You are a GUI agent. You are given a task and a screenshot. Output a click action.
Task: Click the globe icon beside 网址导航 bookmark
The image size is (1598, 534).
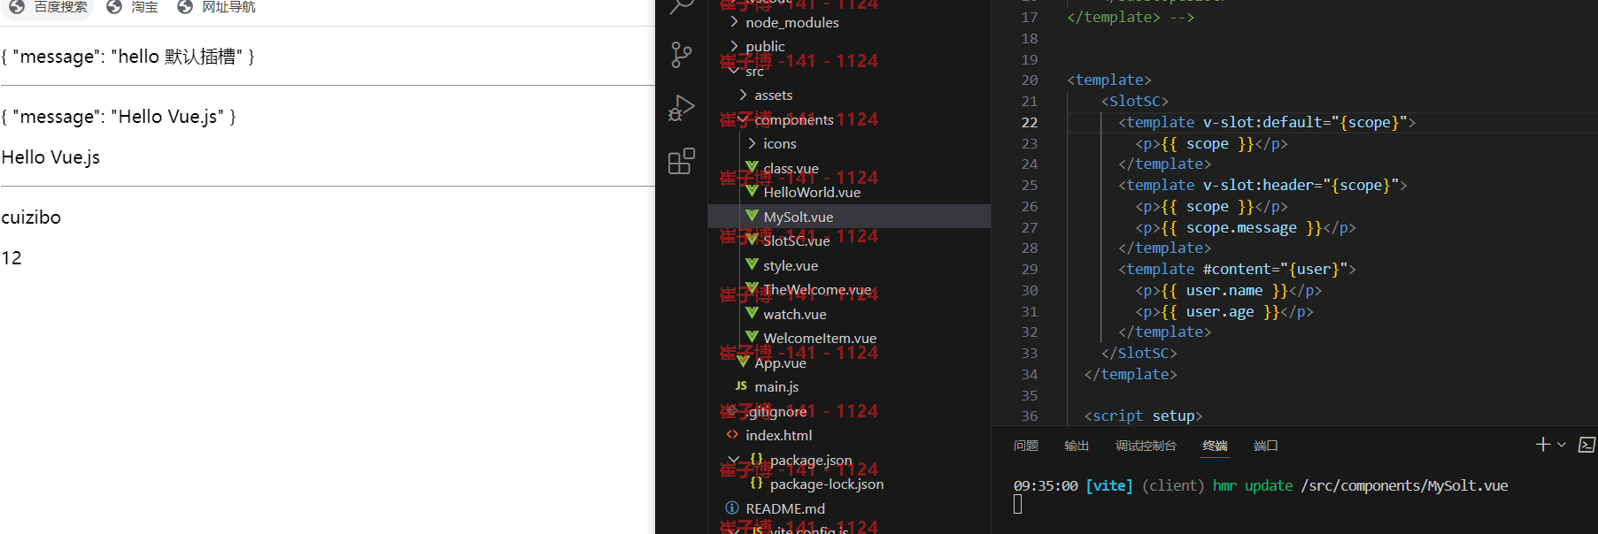pos(185,7)
